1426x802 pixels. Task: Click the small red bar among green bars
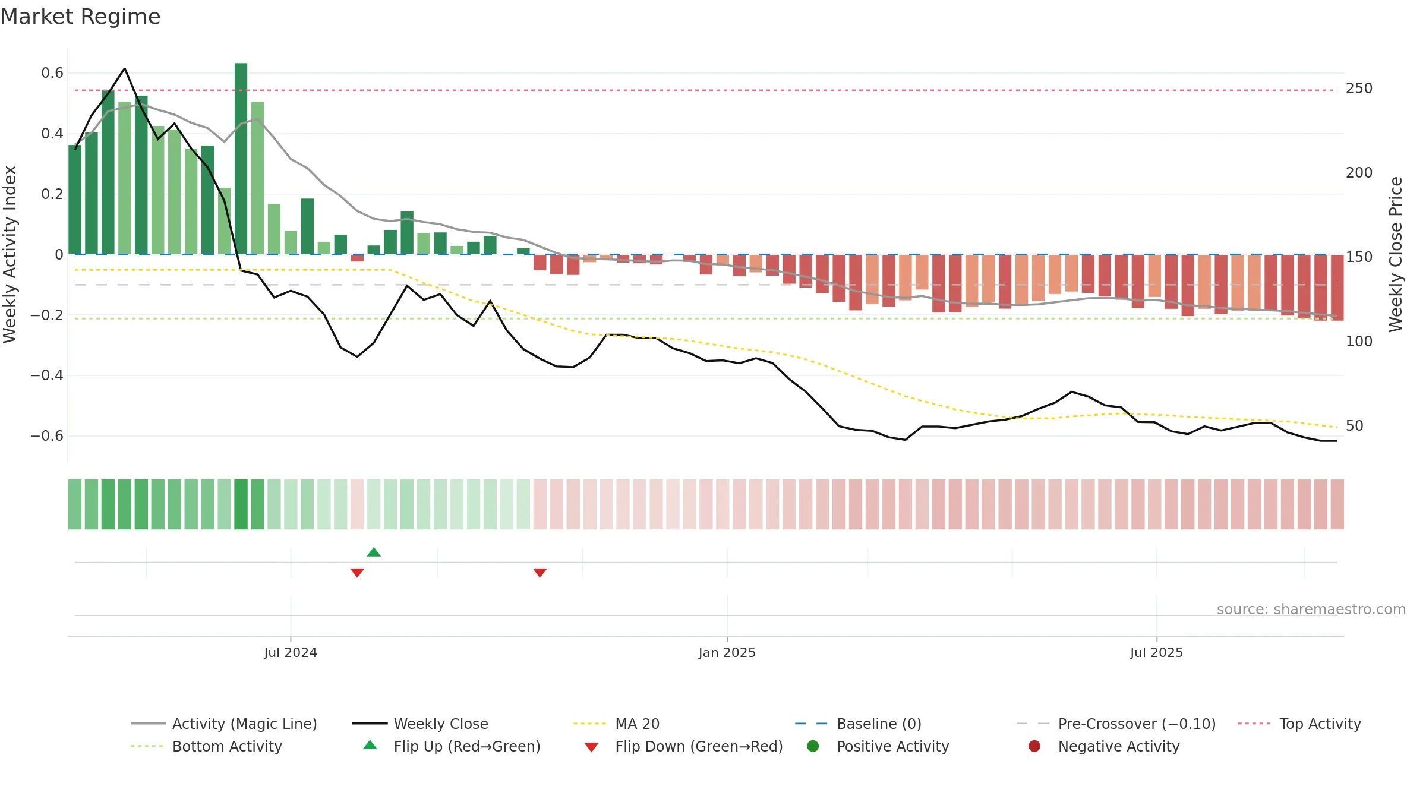pos(357,258)
